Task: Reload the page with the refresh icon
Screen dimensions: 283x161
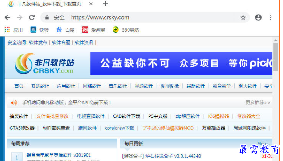Action: [32, 17]
